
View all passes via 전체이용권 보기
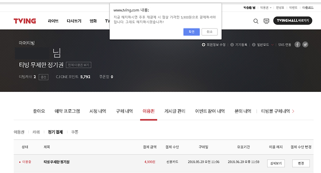(79, 65)
